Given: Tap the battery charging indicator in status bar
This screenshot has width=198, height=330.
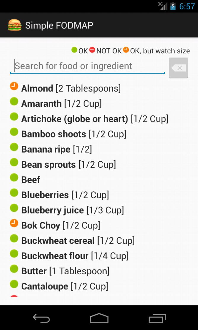Looking at the screenshot, I should (173, 6).
